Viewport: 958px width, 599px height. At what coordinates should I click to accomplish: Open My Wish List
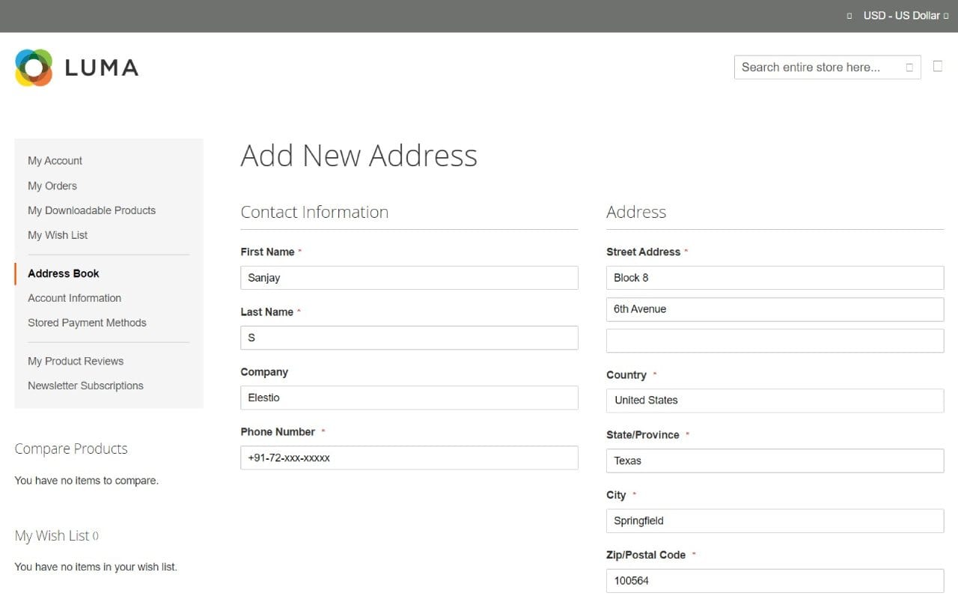tap(58, 234)
